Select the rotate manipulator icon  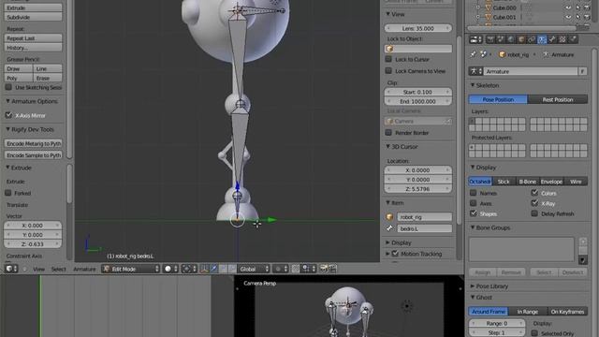pos(223,269)
